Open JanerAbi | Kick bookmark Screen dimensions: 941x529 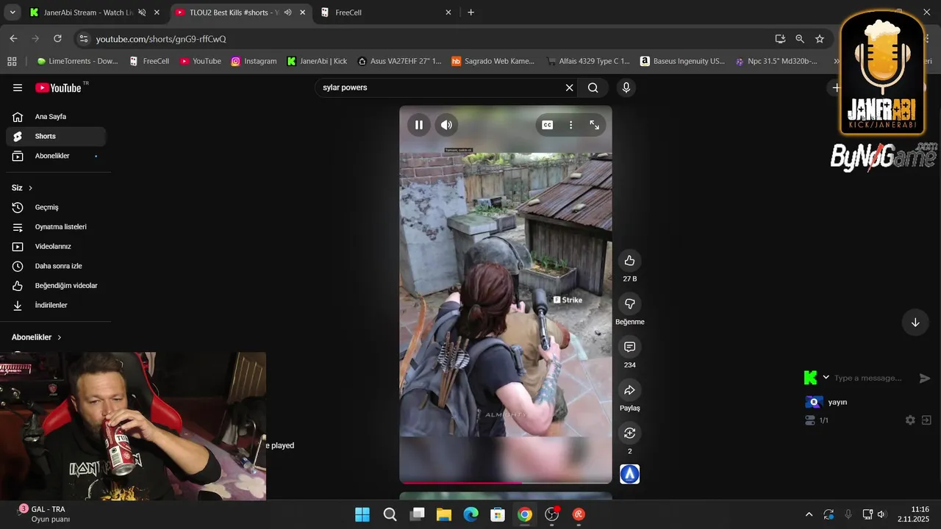point(317,61)
